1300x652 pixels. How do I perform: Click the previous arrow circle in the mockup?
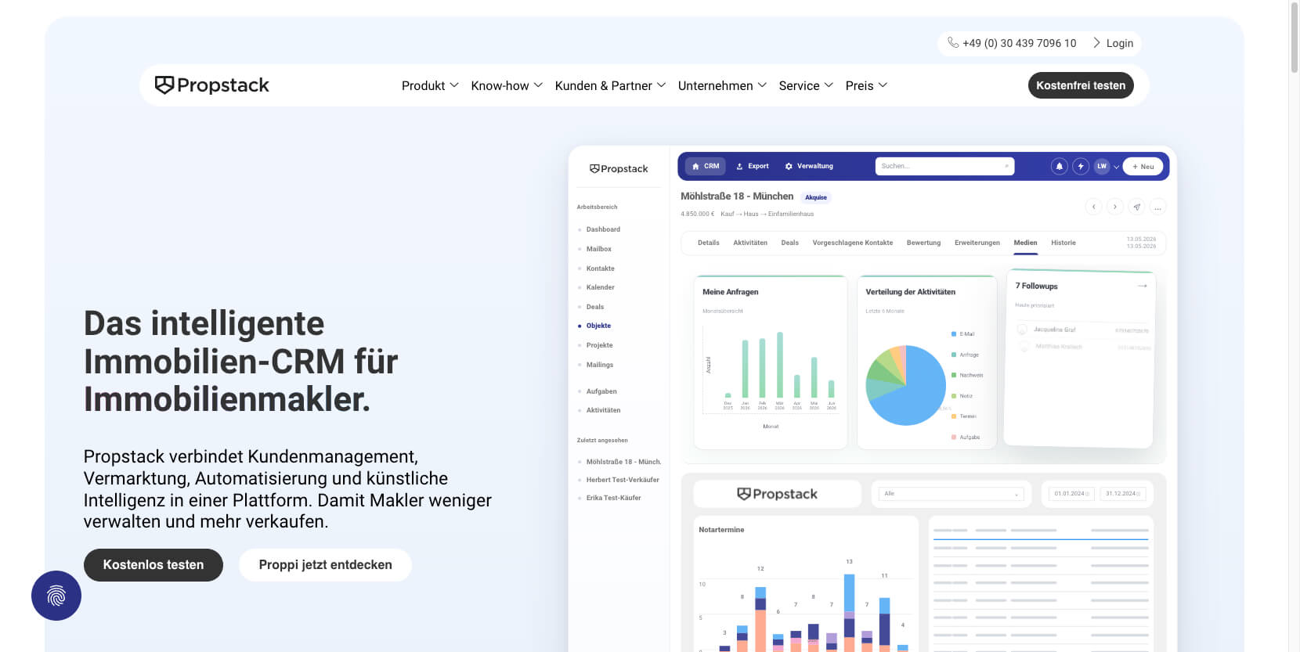click(1093, 207)
